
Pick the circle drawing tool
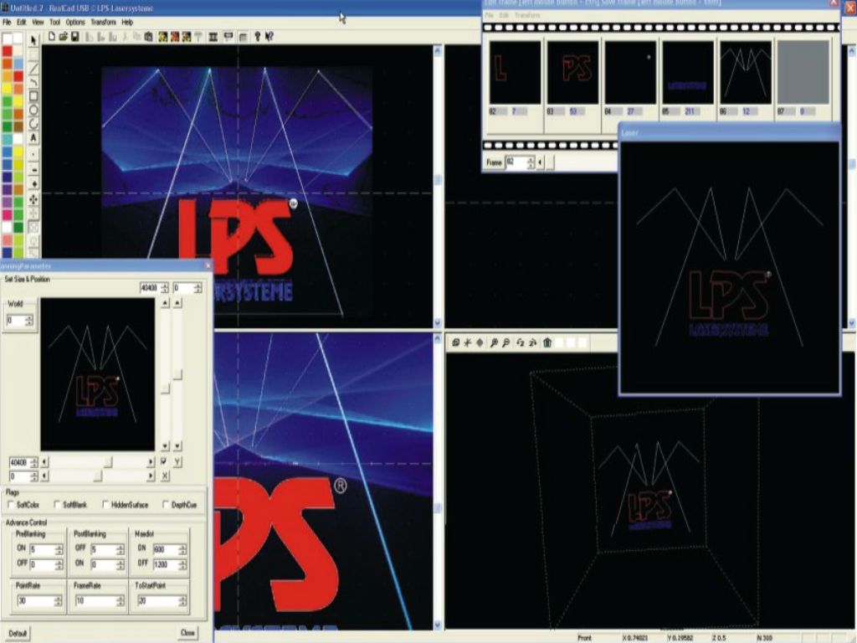34,110
